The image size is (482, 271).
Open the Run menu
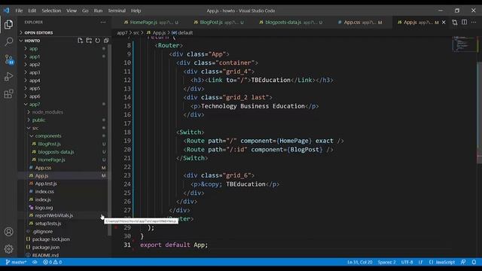click(98, 11)
